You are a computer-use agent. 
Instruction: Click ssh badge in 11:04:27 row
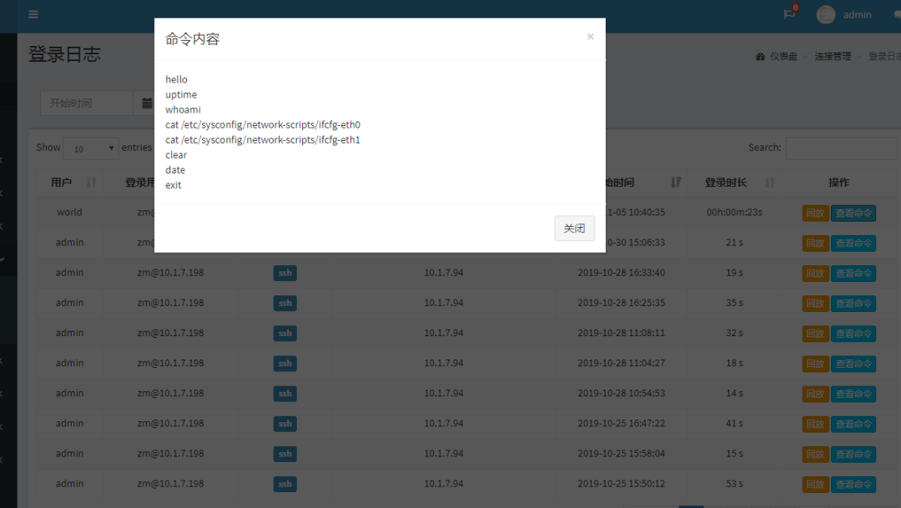[285, 363]
